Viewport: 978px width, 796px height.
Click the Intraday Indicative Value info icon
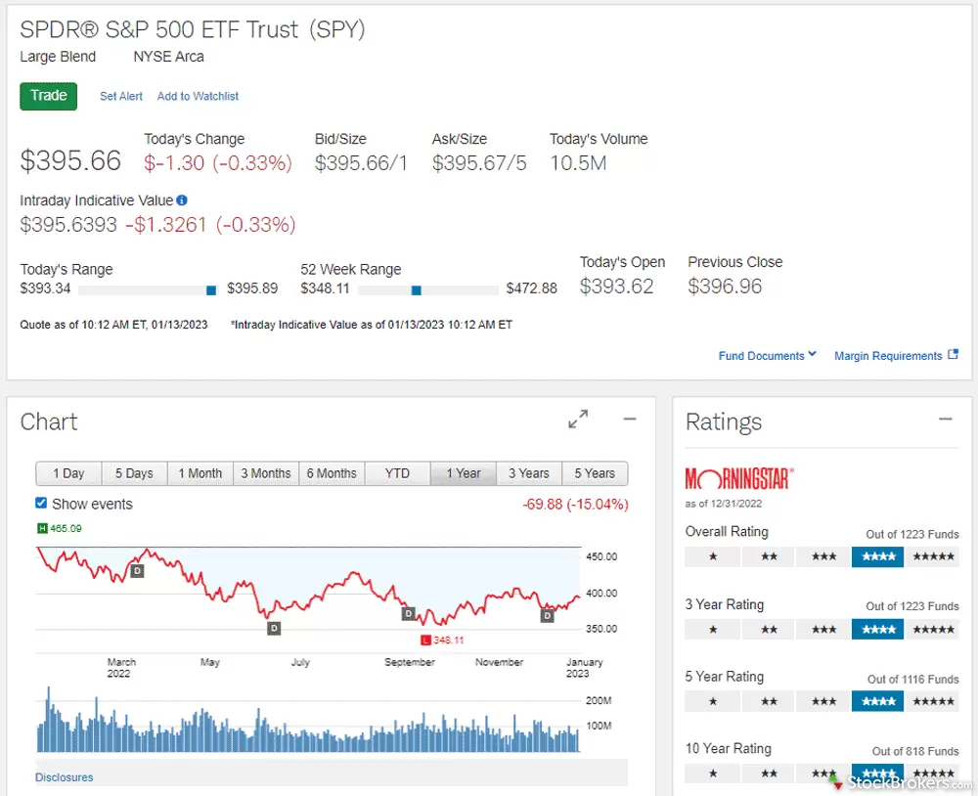182,200
